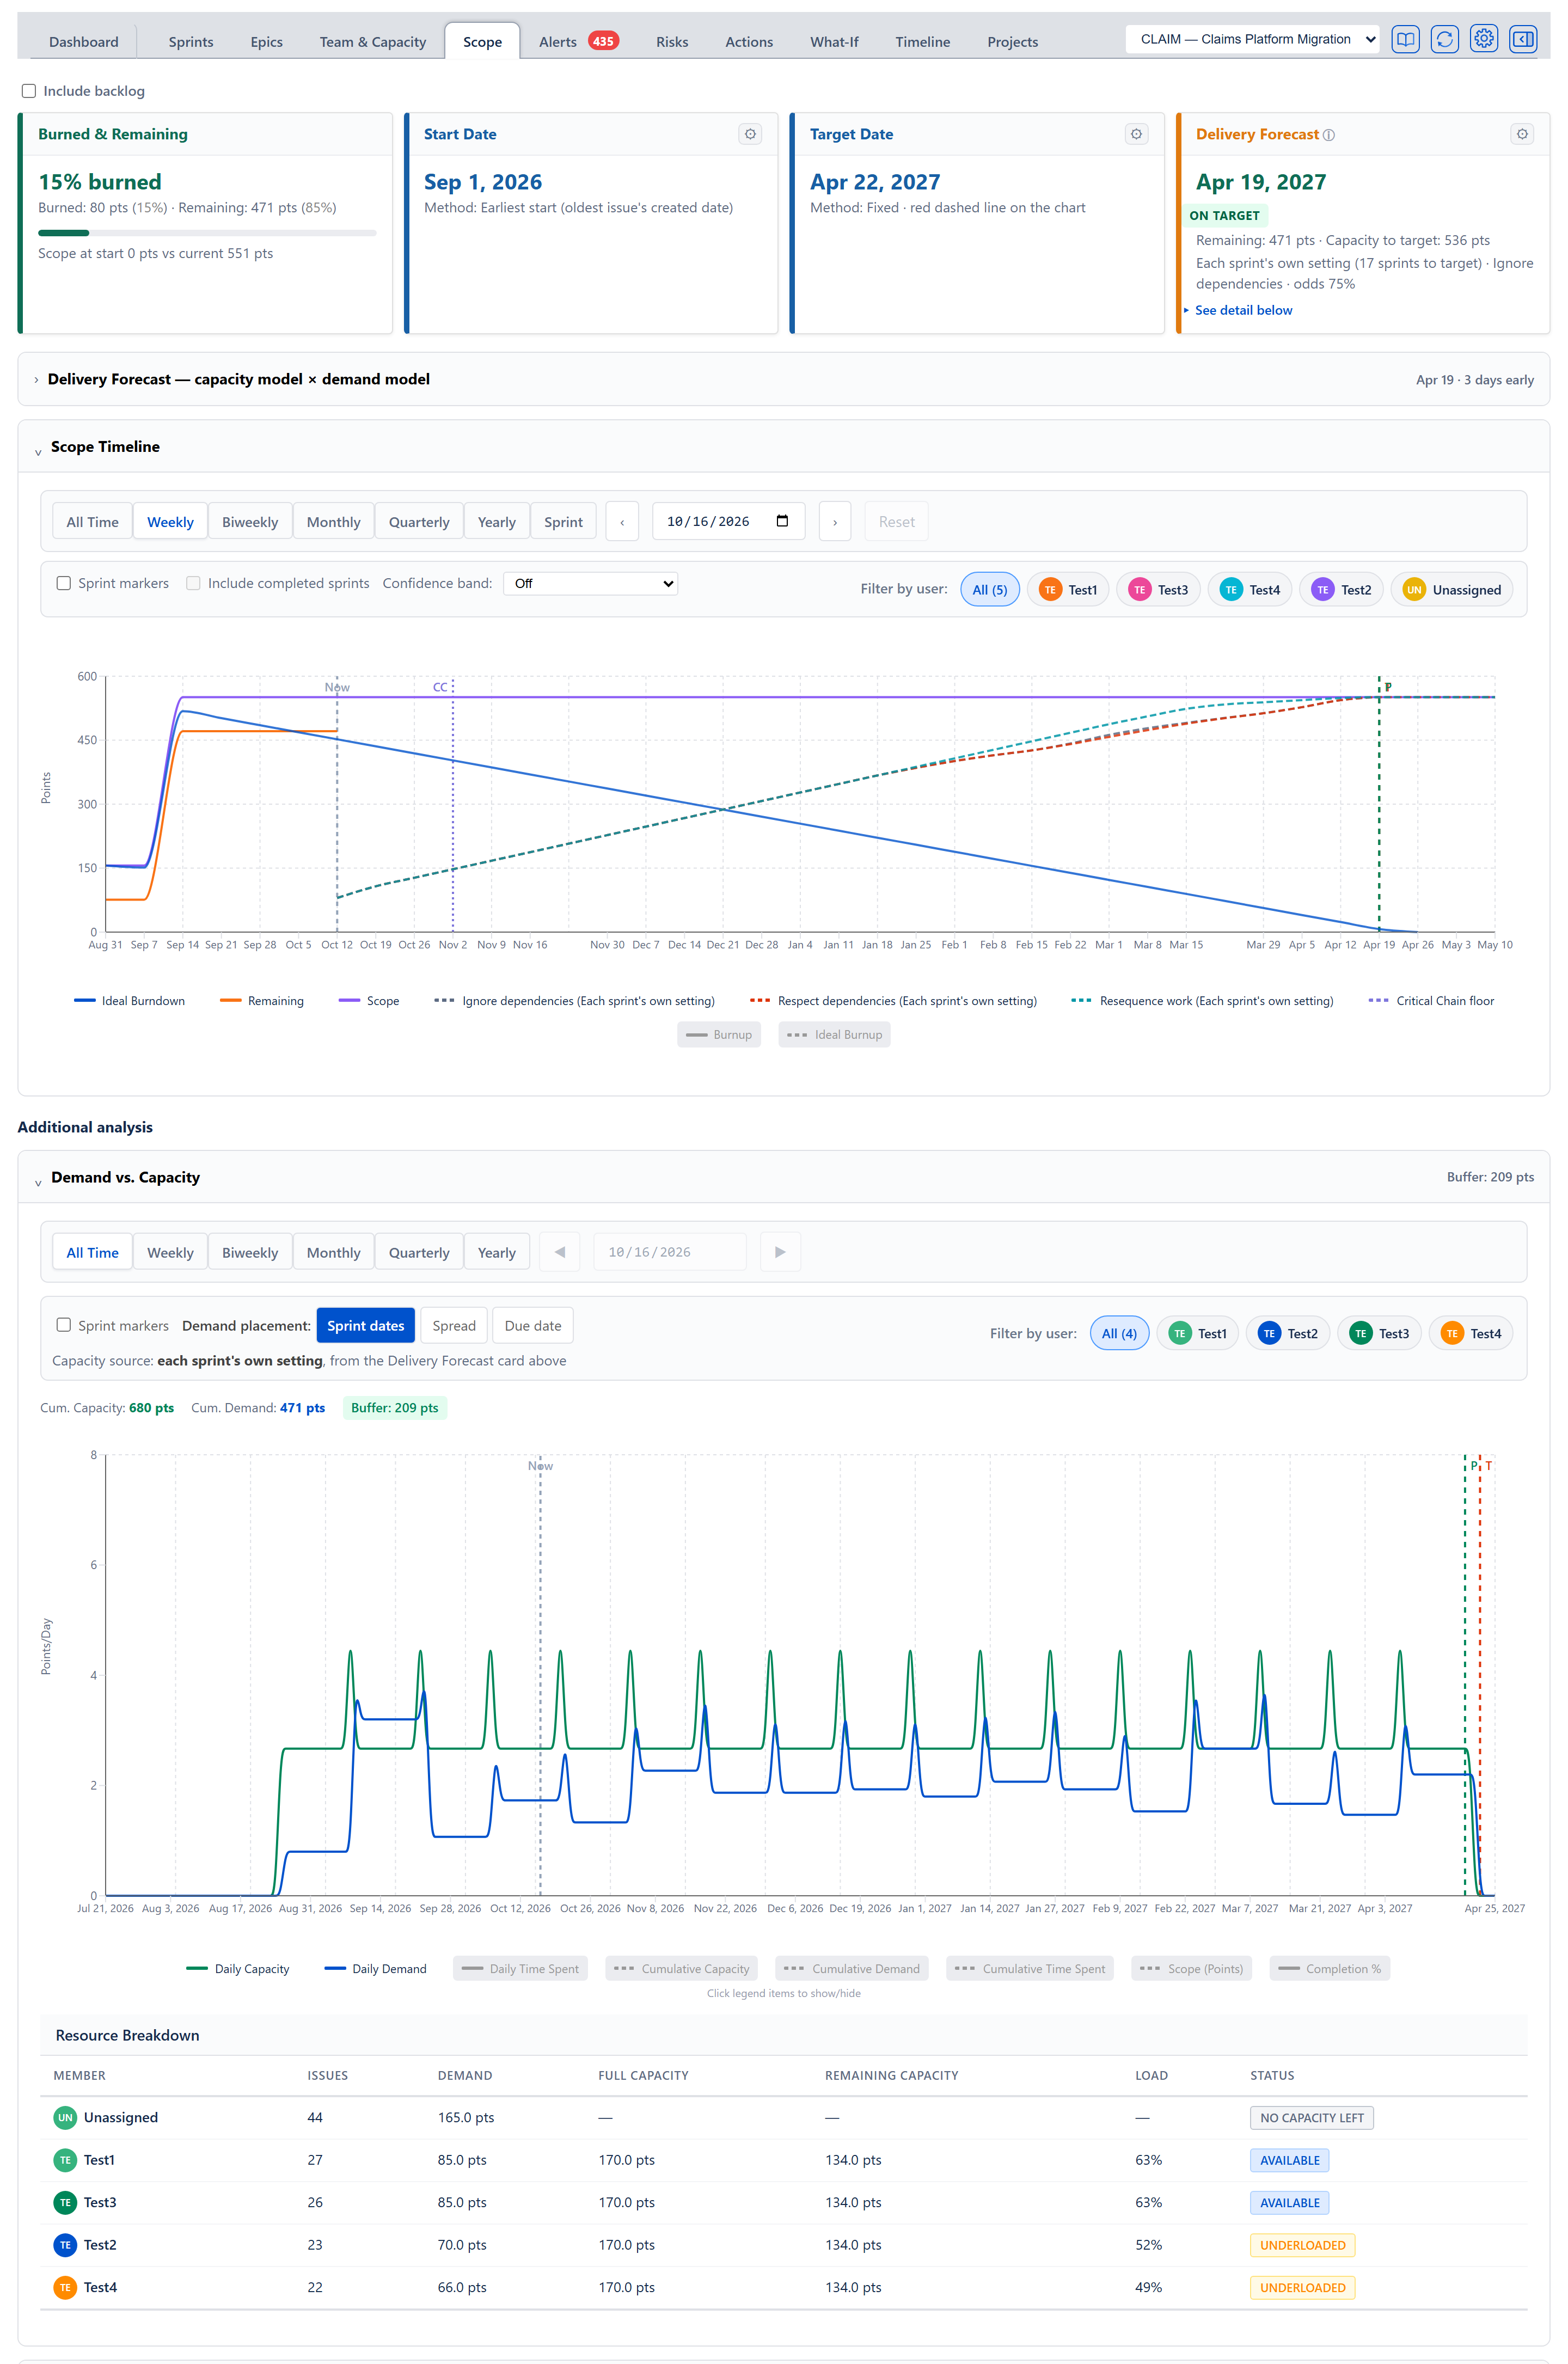
Task: Filter Demand chart by Test3 user
Action: pyautogui.click(x=1379, y=1333)
